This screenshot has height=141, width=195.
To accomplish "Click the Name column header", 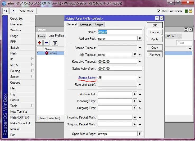I will pos(54,49).
